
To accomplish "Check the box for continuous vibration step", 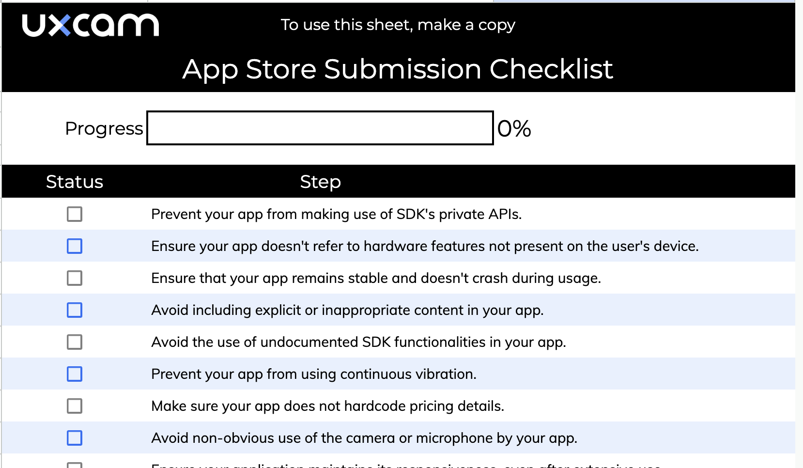I will (74, 374).
